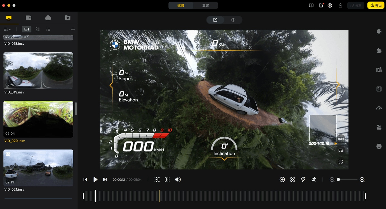Open the plugin puzzle-piece icon in right sidebar
Screen dimensions: 386x209
click(x=379, y=50)
